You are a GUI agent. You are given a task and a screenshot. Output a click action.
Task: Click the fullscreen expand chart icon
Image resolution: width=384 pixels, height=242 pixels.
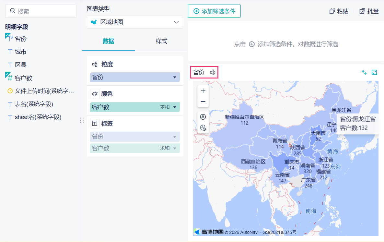coord(374,72)
